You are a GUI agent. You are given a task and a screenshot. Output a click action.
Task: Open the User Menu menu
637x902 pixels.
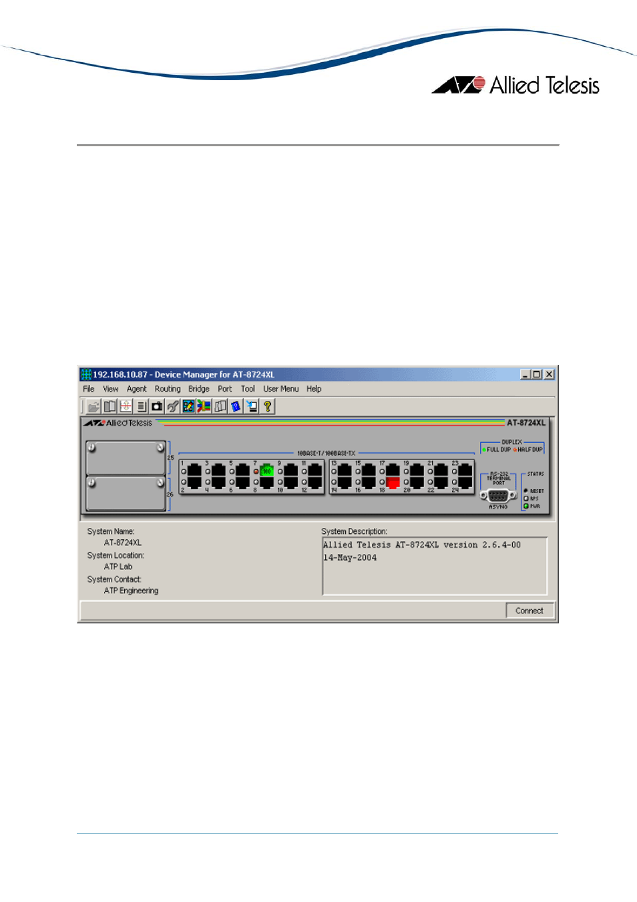point(281,389)
